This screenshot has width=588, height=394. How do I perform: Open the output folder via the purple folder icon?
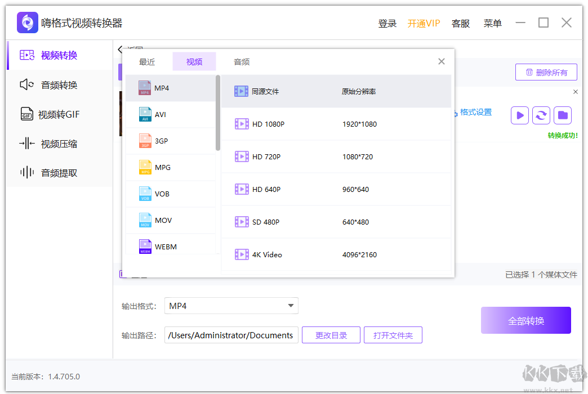(562, 115)
